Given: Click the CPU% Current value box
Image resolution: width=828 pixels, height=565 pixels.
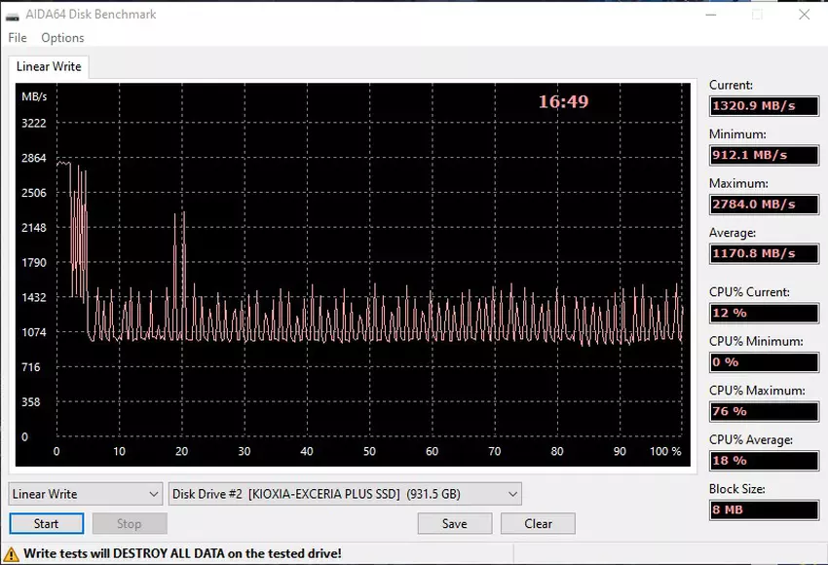Looking at the screenshot, I should click(764, 313).
